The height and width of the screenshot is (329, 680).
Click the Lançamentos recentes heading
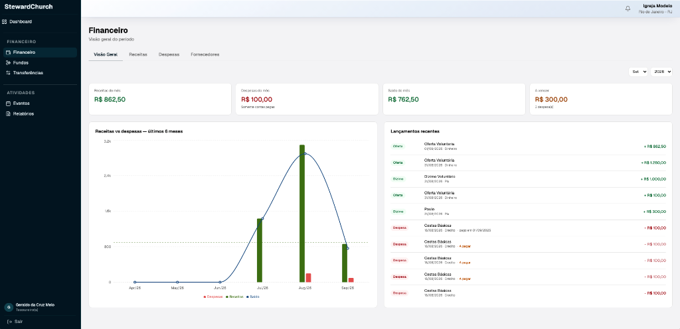coord(414,131)
